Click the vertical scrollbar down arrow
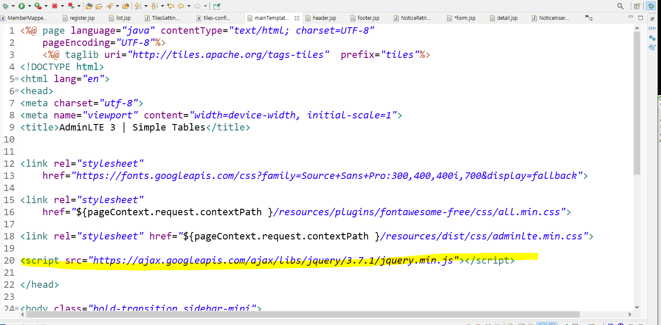The image size is (661, 325). pyautogui.click(x=637, y=307)
